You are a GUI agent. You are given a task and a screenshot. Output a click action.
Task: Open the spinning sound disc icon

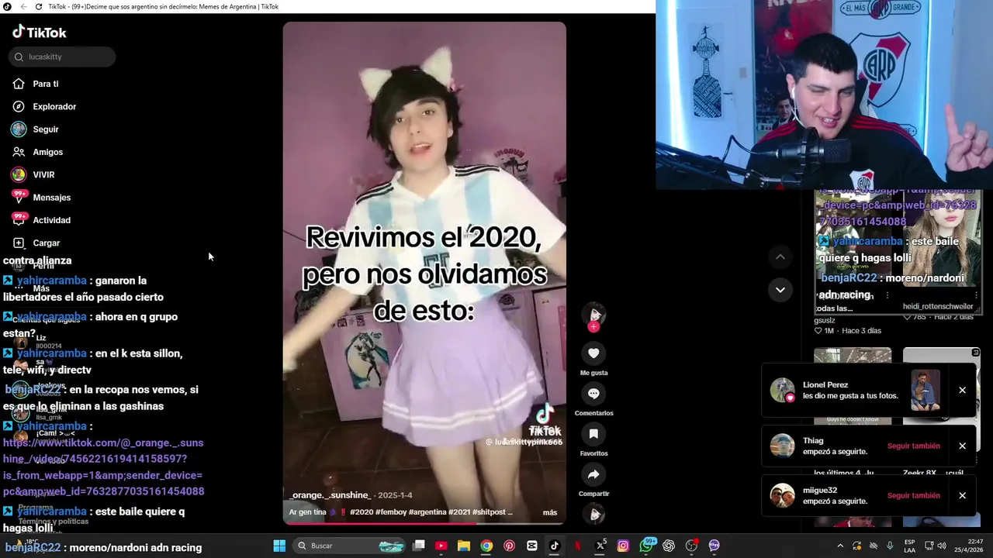(x=593, y=514)
